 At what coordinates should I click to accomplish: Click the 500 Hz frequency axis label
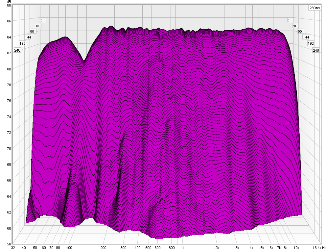[x=149, y=248]
